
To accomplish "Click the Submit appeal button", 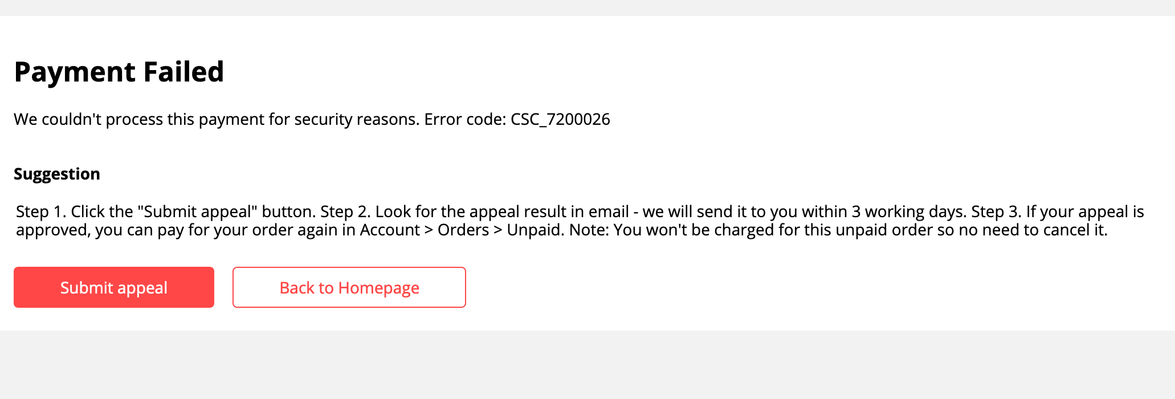I will click(x=114, y=287).
